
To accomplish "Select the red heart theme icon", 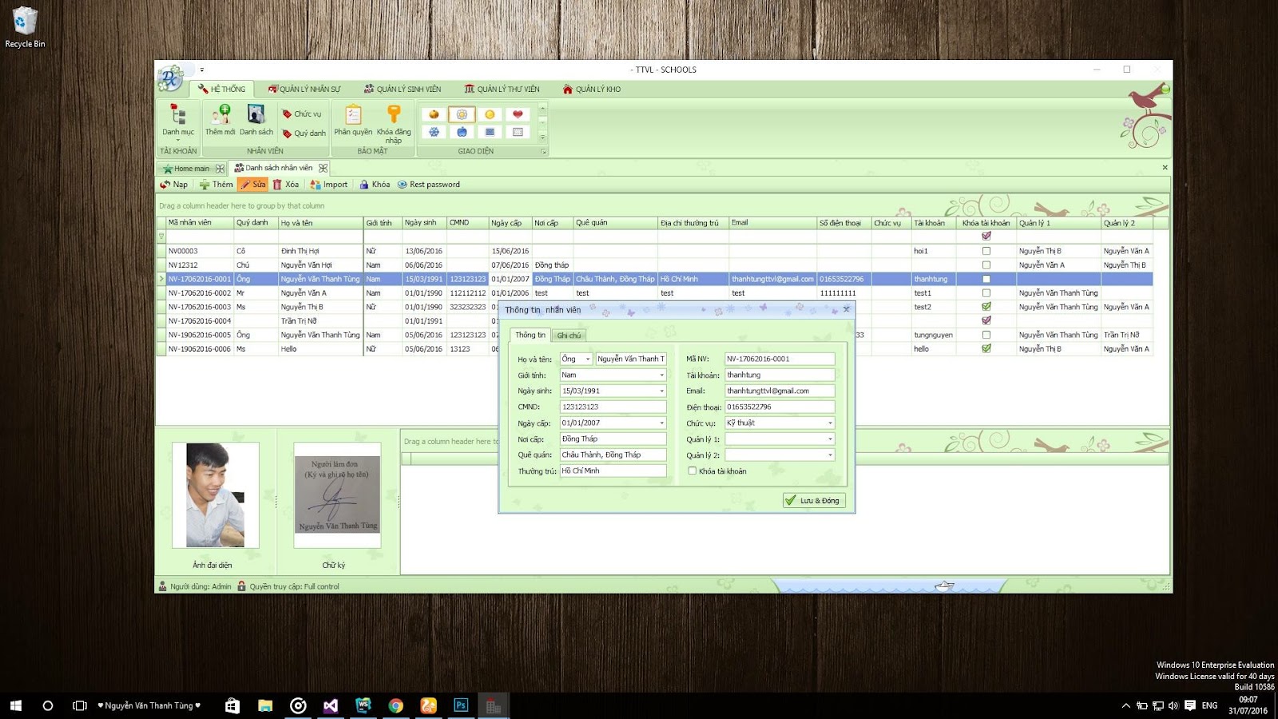I will point(518,114).
